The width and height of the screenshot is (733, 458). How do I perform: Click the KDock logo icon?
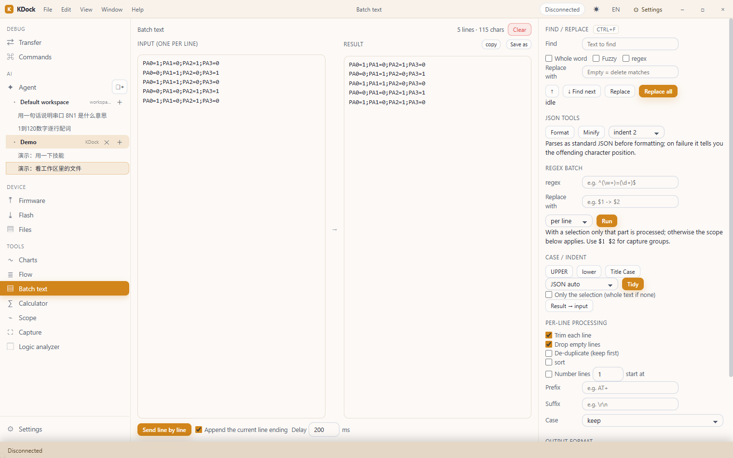(9, 9)
